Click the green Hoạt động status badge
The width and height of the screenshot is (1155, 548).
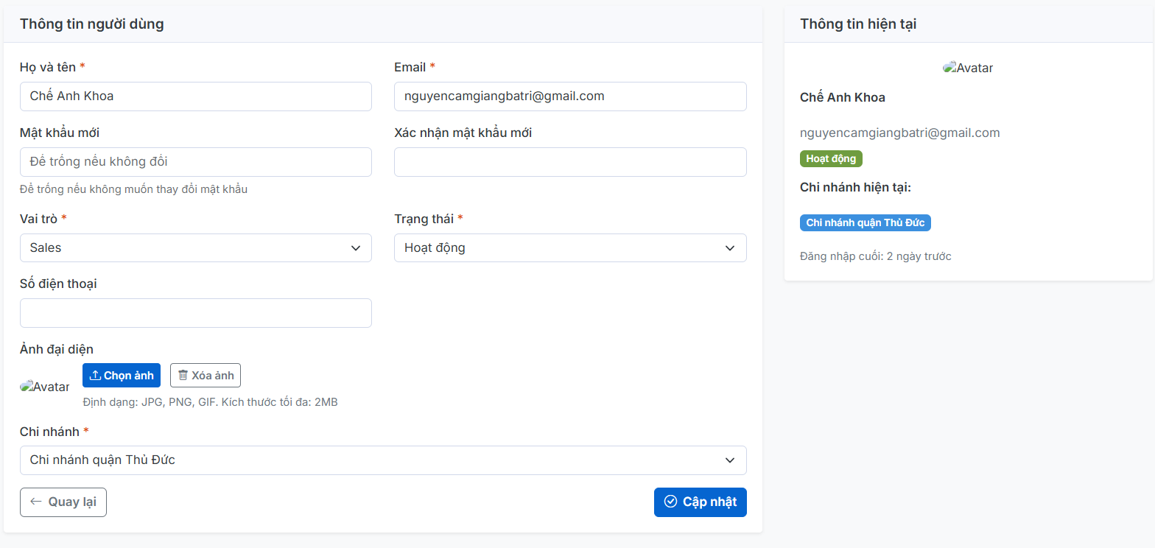(x=830, y=159)
